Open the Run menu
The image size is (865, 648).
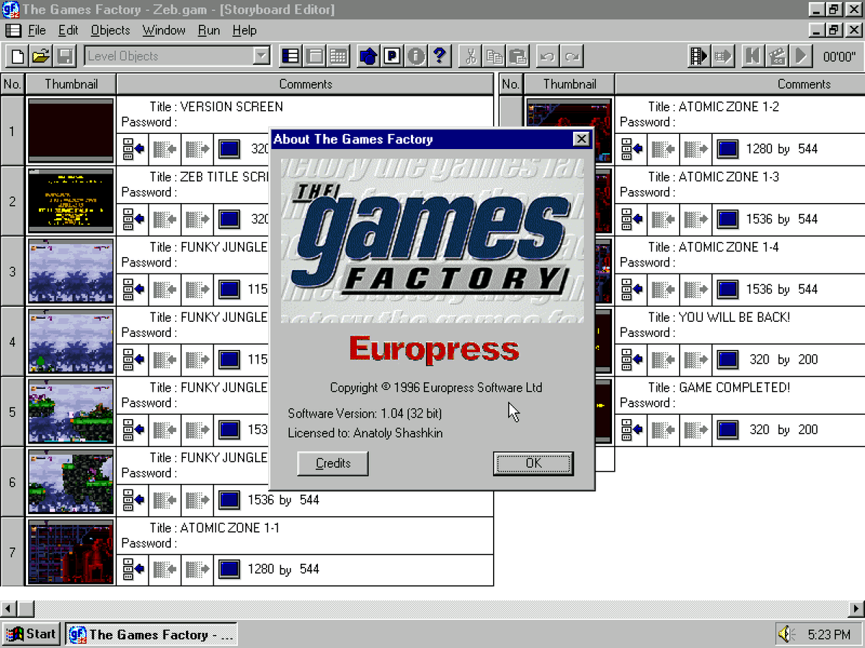pyautogui.click(x=209, y=30)
